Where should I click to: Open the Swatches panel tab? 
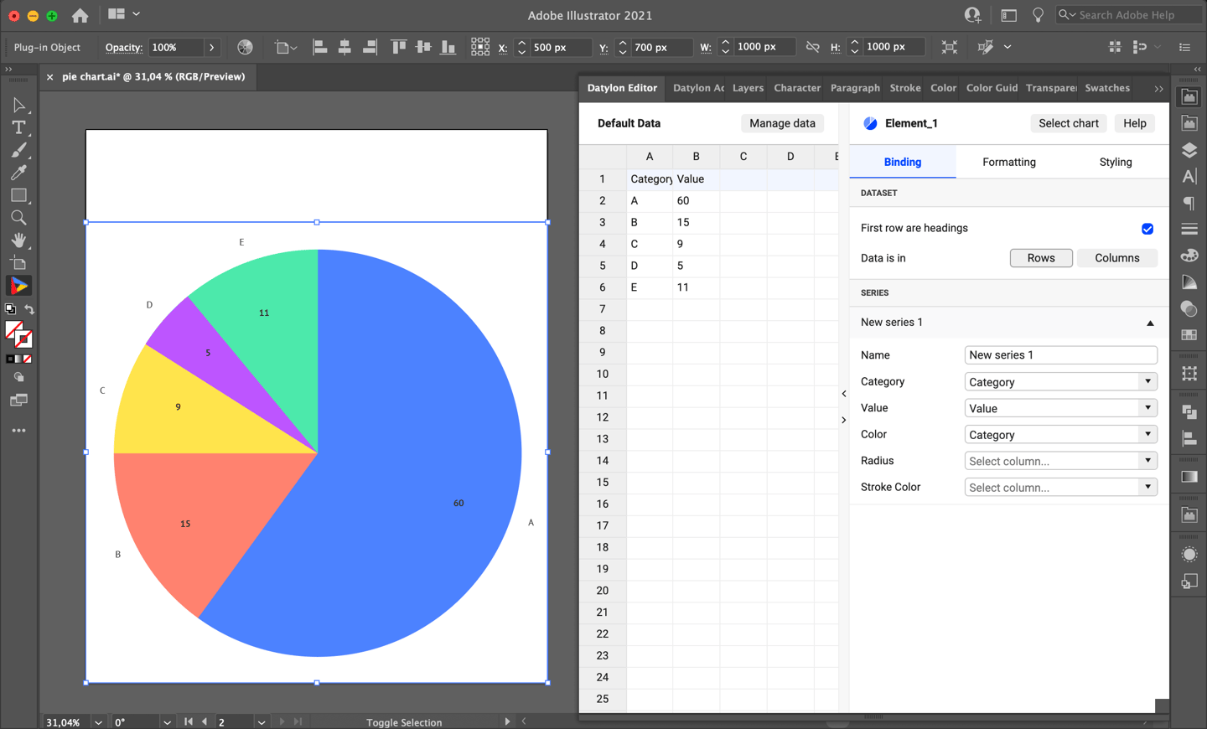(1106, 87)
